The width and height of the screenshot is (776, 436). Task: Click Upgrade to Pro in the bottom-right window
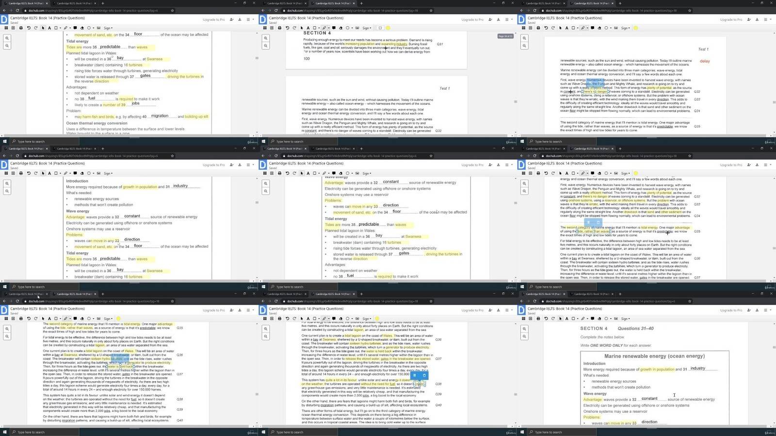tap(731, 310)
